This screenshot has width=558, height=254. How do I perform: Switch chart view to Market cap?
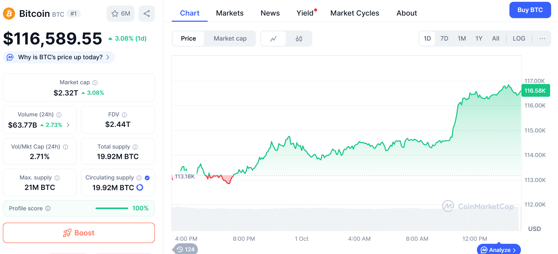click(x=230, y=39)
